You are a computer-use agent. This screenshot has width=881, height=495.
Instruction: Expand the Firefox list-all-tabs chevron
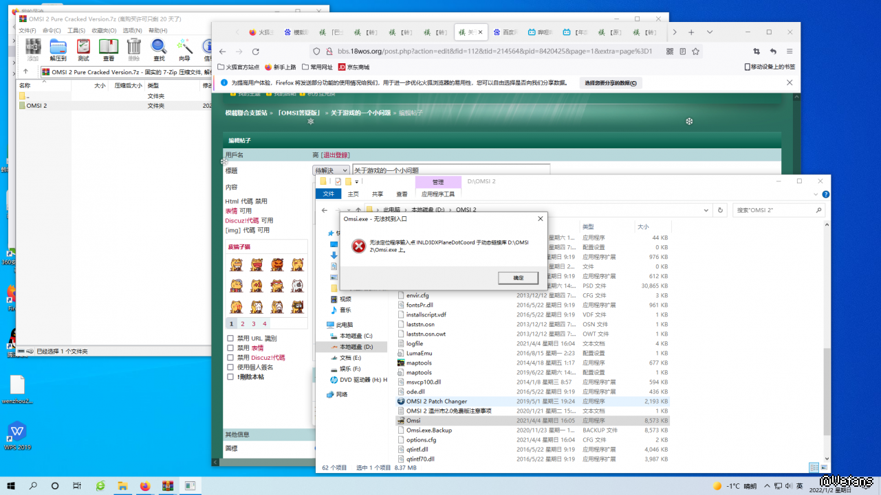[x=710, y=32]
